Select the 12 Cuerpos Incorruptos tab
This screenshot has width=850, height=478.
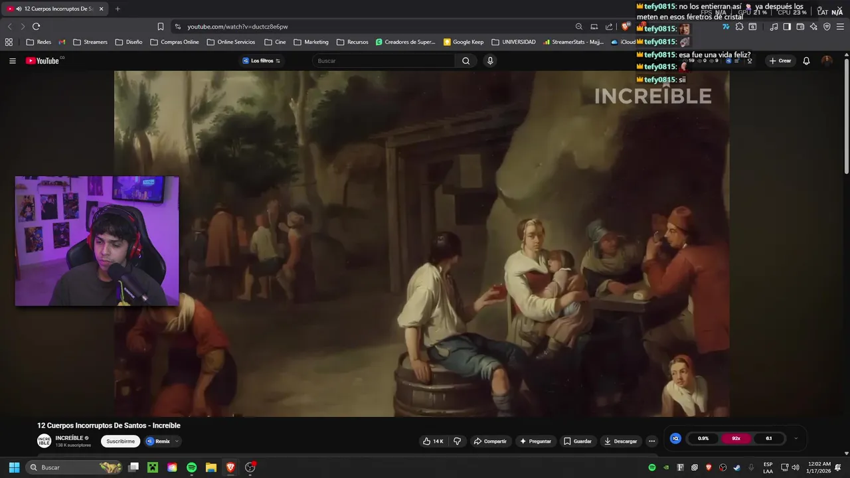pyautogui.click(x=56, y=9)
